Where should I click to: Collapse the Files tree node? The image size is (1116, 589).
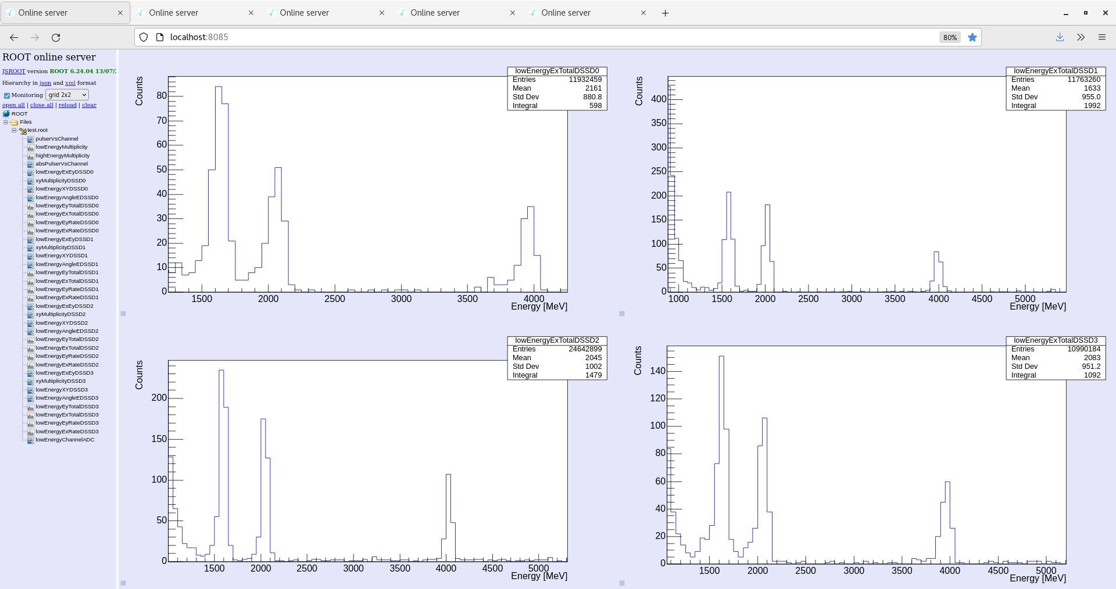[5, 122]
